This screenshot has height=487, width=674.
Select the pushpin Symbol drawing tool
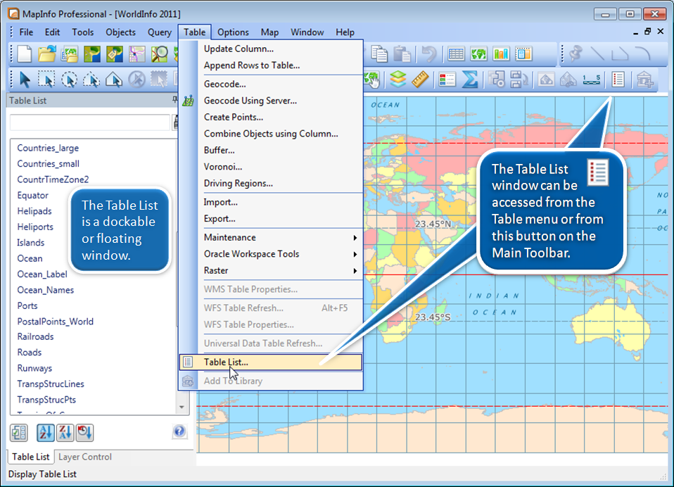coord(576,53)
